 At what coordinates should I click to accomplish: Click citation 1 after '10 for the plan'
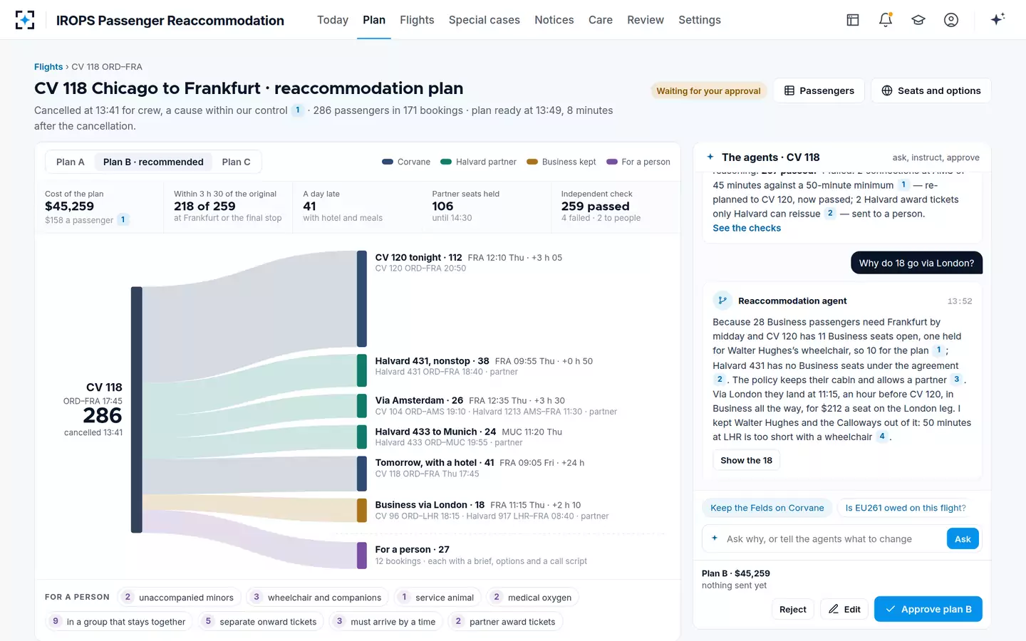[x=938, y=350]
